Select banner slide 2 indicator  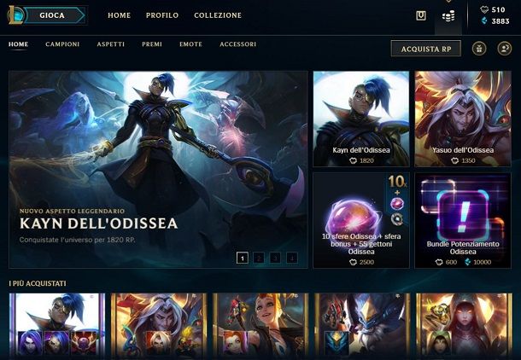point(259,258)
